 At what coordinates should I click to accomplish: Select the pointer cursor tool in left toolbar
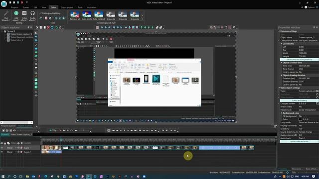tap(36, 33)
